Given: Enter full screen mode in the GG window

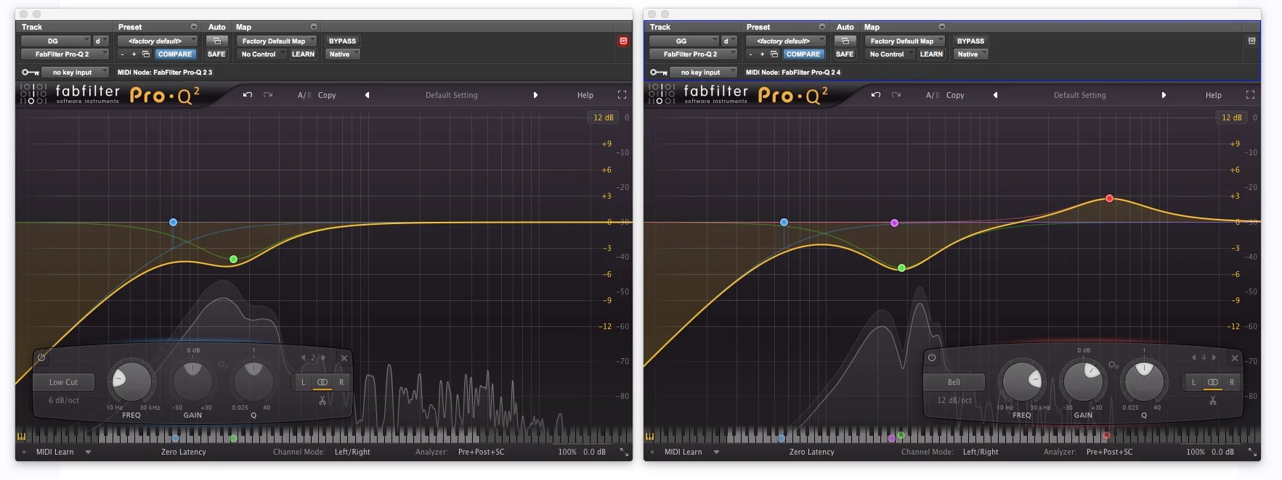Looking at the screenshot, I should click(1250, 95).
